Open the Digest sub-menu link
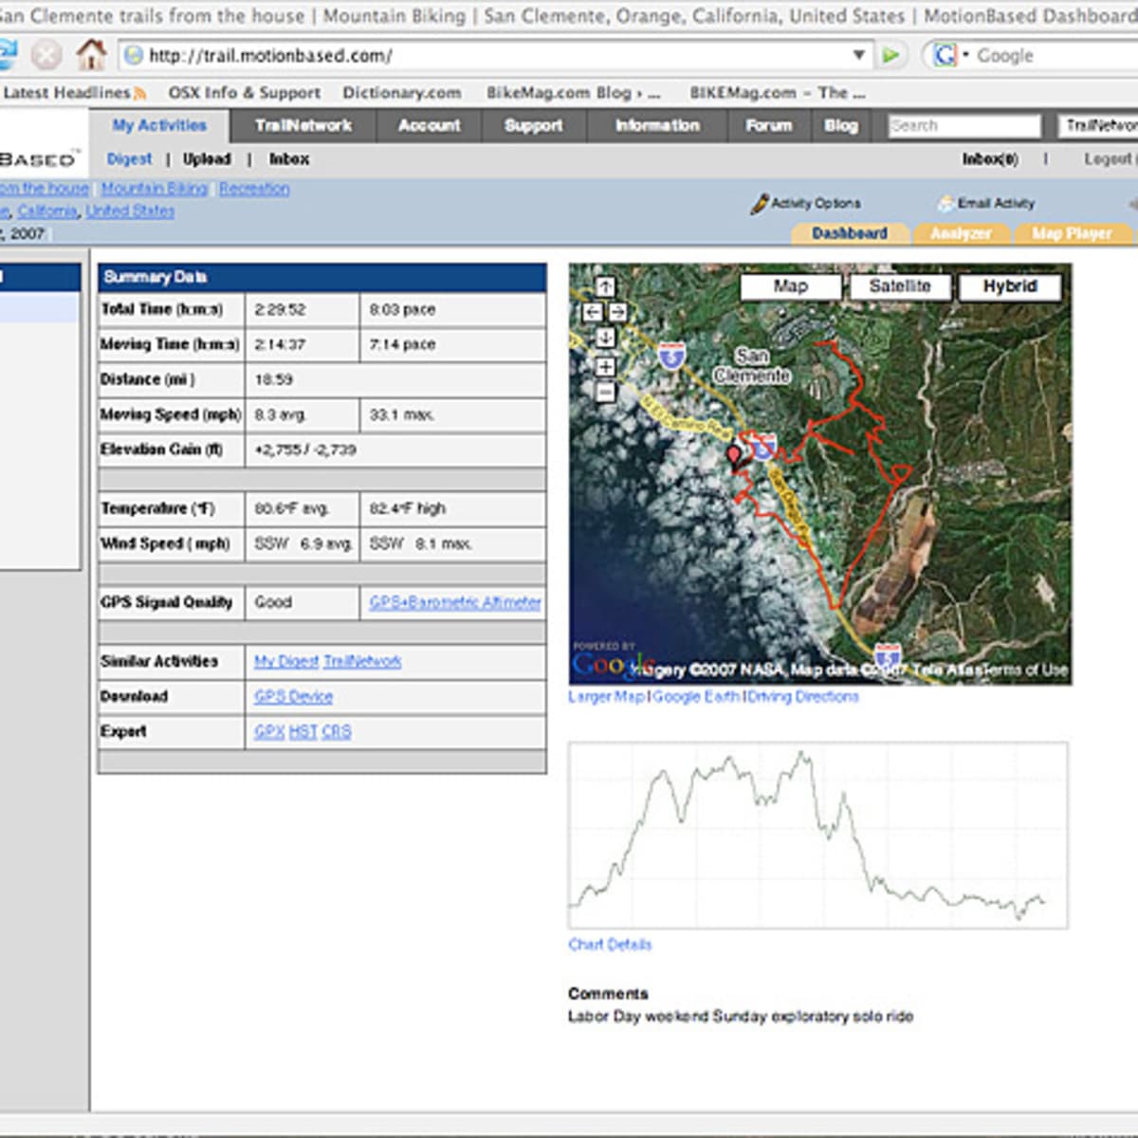 pyautogui.click(x=130, y=159)
